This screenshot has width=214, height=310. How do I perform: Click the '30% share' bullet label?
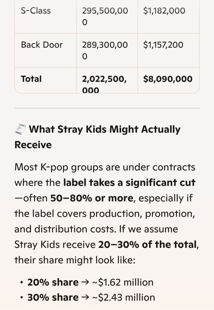coord(53,297)
